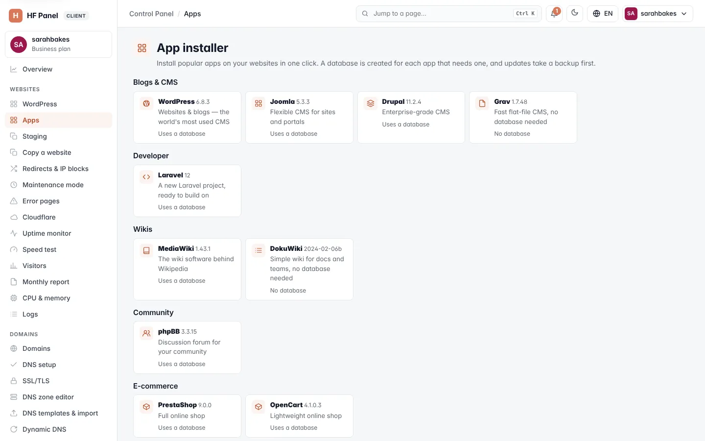Click the Redirects shuffle icon
The height and width of the screenshot is (441, 705).
(x=14, y=169)
